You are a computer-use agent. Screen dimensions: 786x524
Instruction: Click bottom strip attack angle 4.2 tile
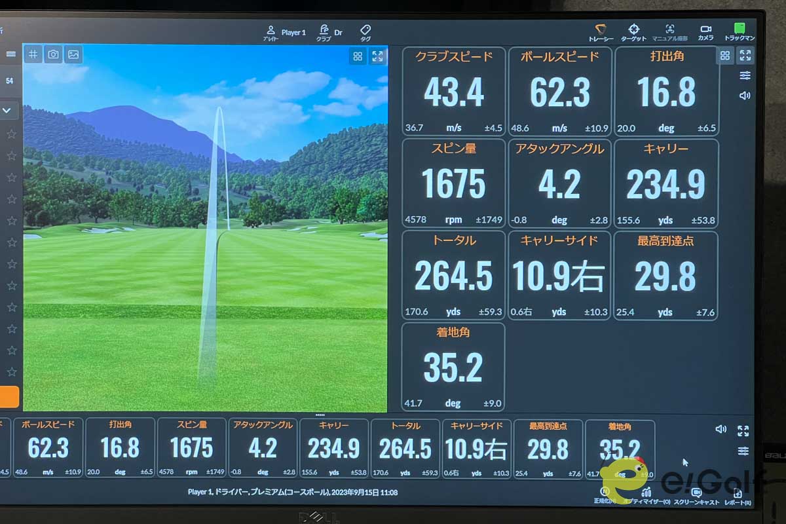point(263,448)
